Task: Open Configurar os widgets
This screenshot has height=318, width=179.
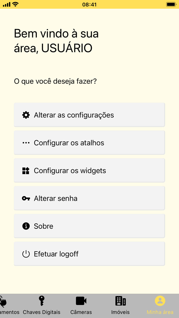Action: 89,171
